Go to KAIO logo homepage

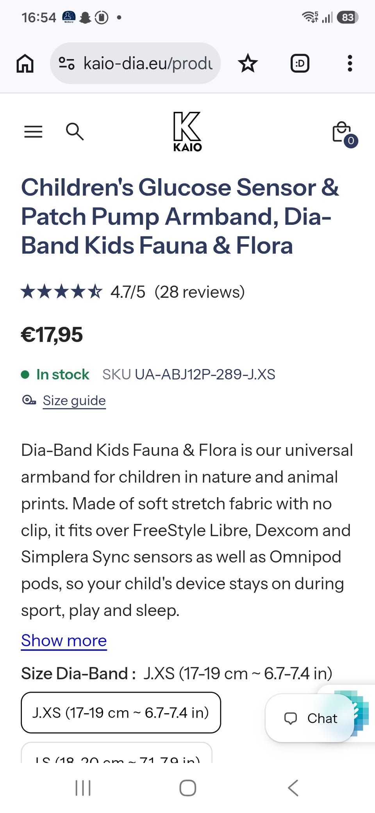[187, 131]
